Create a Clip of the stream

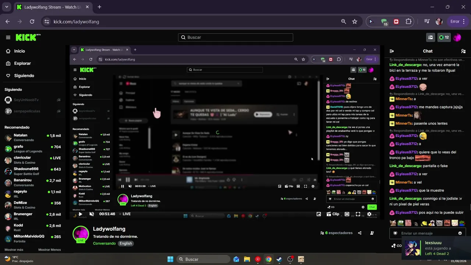click(333, 214)
